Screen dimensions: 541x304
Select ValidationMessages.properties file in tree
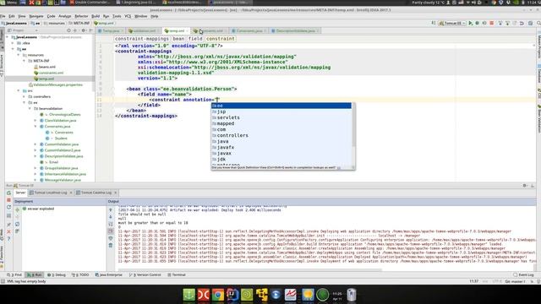(x=56, y=84)
